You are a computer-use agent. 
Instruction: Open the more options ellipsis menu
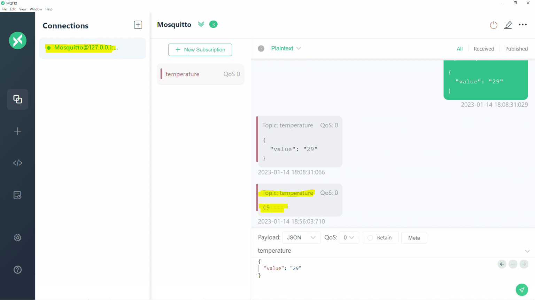(522, 25)
